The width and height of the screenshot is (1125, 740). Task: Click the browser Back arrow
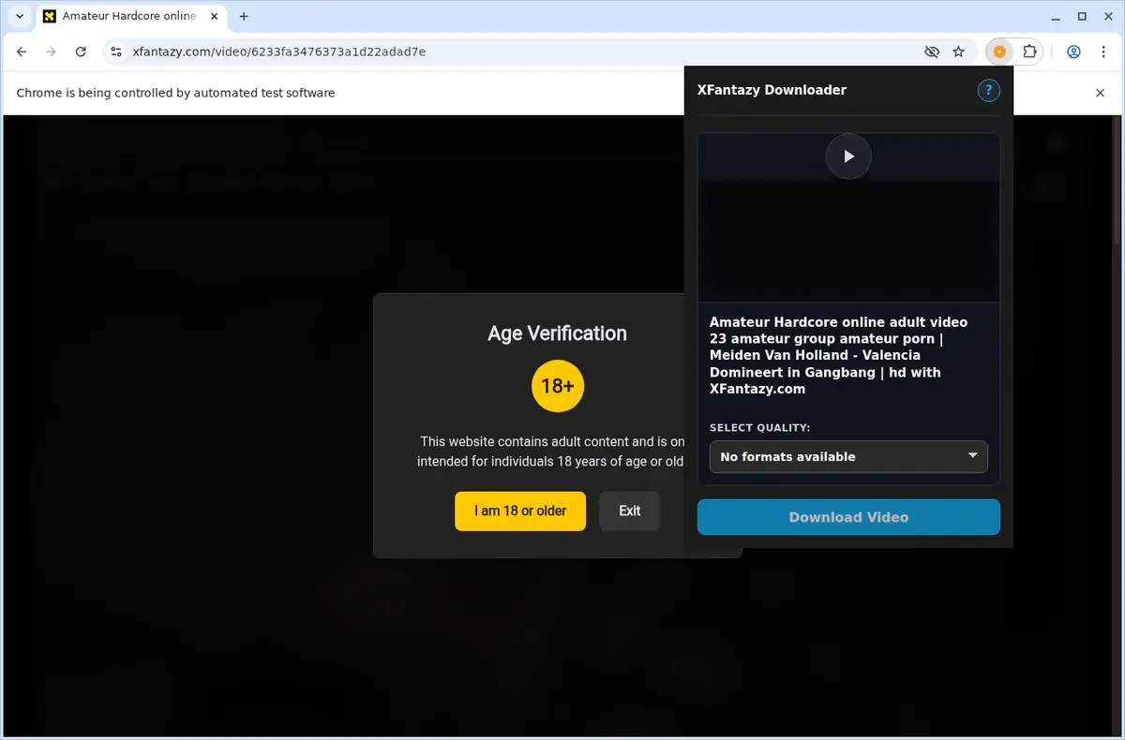[x=22, y=52]
